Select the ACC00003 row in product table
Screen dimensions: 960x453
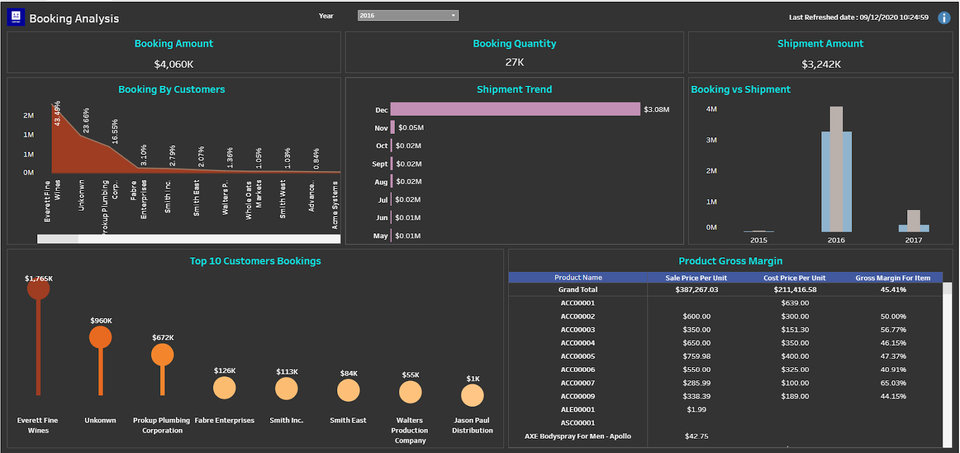[x=578, y=329]
